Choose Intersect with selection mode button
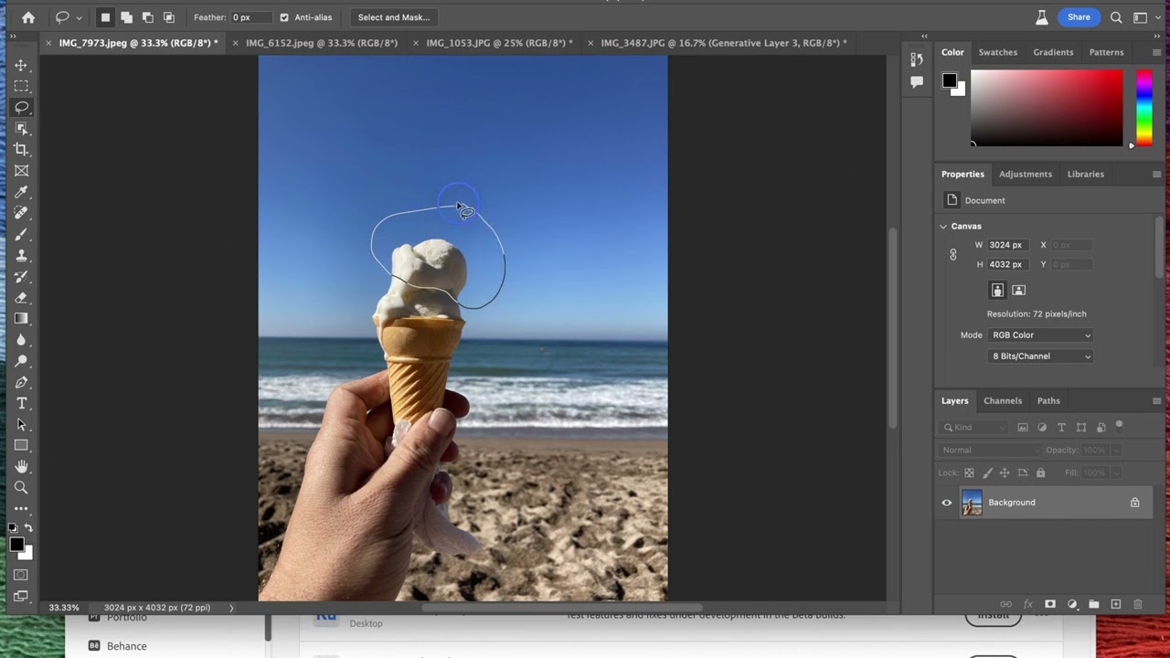 [168, 17]
